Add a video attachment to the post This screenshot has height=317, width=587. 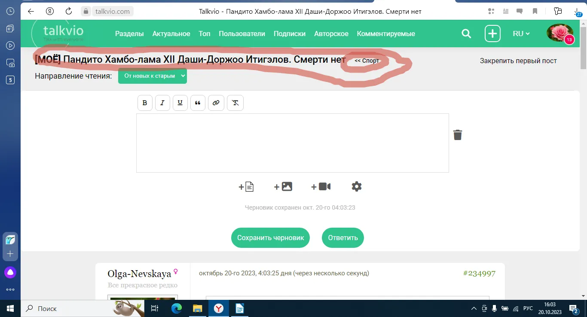click(x=321, y=186)
